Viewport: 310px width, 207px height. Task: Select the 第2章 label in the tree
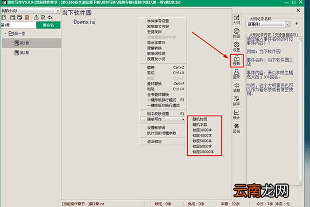[x=25, y=53]
